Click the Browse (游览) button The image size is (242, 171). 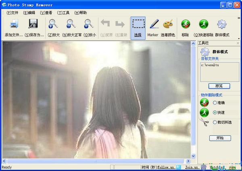coord(219,86)
